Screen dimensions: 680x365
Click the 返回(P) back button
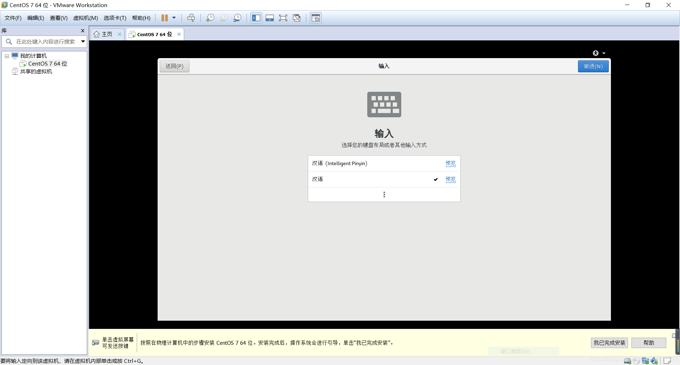(x=175, y=66)
